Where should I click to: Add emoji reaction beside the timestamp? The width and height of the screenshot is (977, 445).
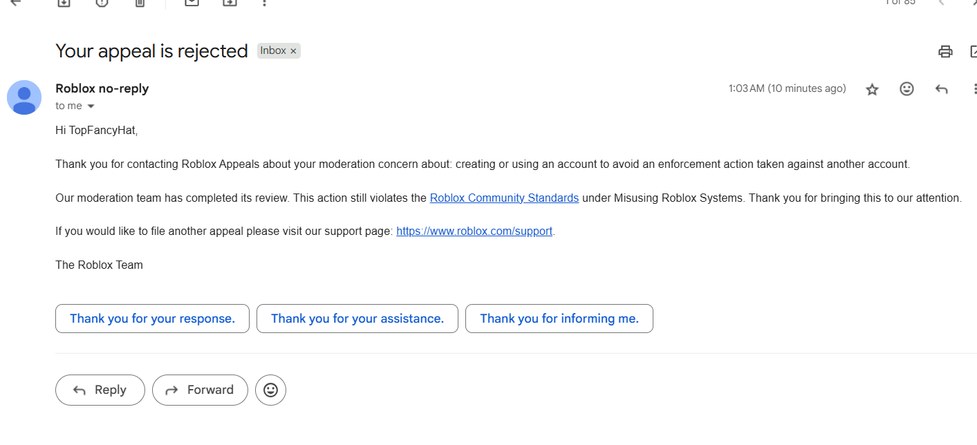[906, 89]
